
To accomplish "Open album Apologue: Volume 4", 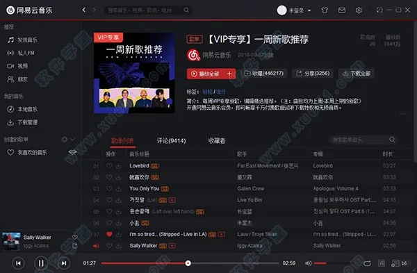I will coord(336,189).
